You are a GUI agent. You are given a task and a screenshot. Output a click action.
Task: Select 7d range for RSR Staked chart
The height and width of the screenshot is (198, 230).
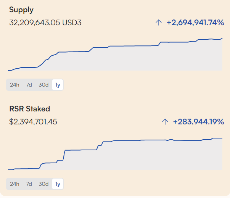point(29,184)
